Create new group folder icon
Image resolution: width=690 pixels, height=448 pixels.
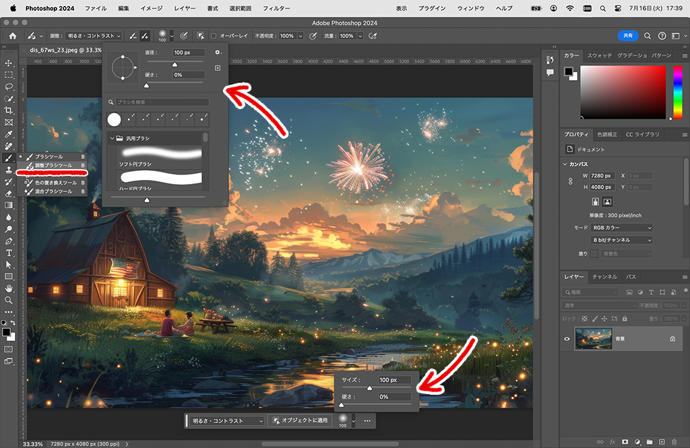650,441
